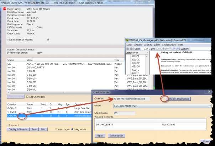The image size is (215, 146).
Task: Close the Check Criterion dialog with its X
Action: [209, 92]
